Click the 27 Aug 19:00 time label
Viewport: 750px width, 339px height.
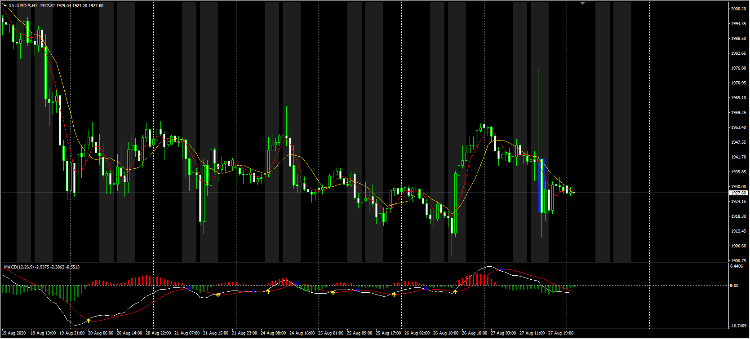coord(561,333)
